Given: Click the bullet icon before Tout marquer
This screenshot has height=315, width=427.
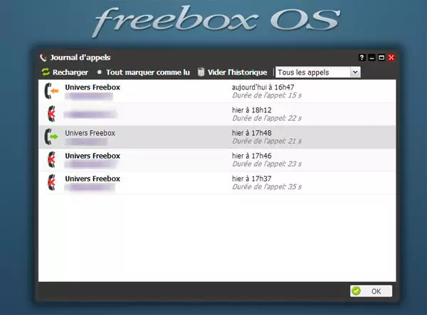Looking at the screenshot, I should click(x=100, y=72).
